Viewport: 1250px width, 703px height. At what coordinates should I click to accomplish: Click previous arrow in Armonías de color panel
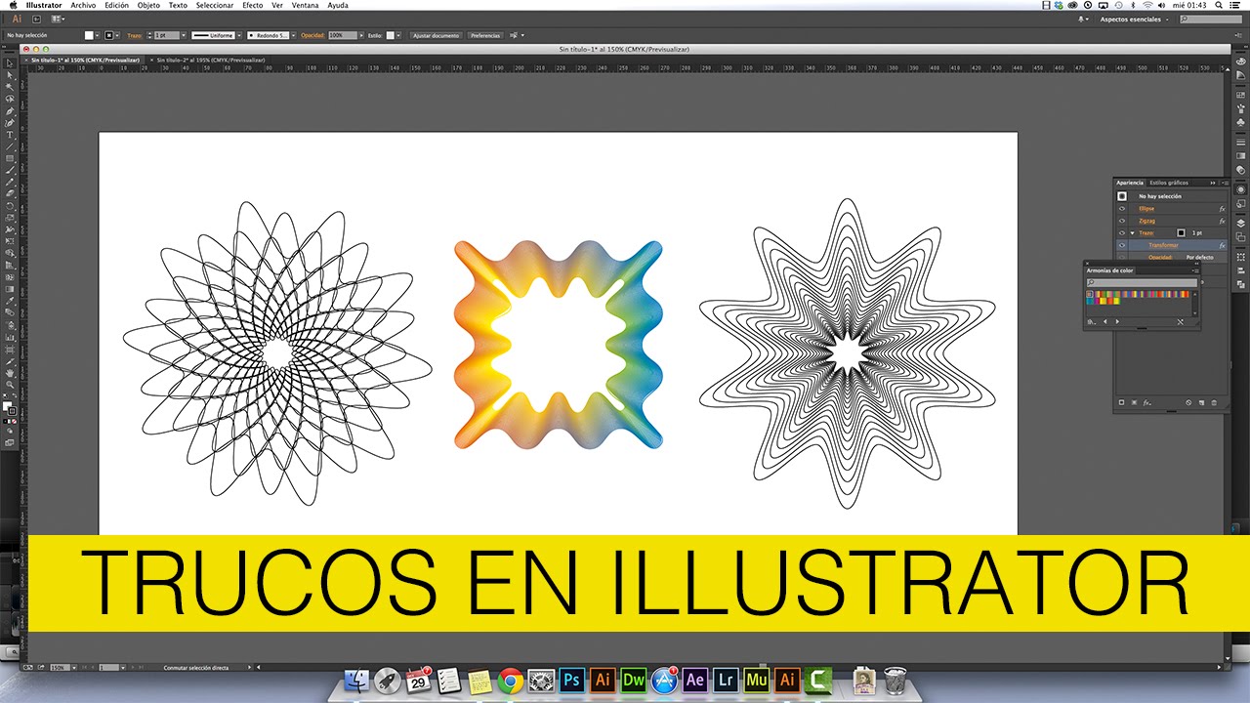tap(1105, 321)
